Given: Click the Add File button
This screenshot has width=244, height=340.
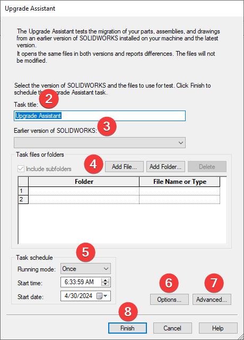Looking at the screenshot, I should (x=124, y=166).
